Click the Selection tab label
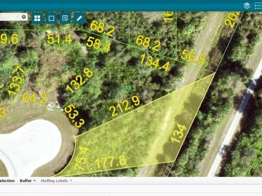The image size is (262, 196). pyautogui.click(x=7, y=181)
